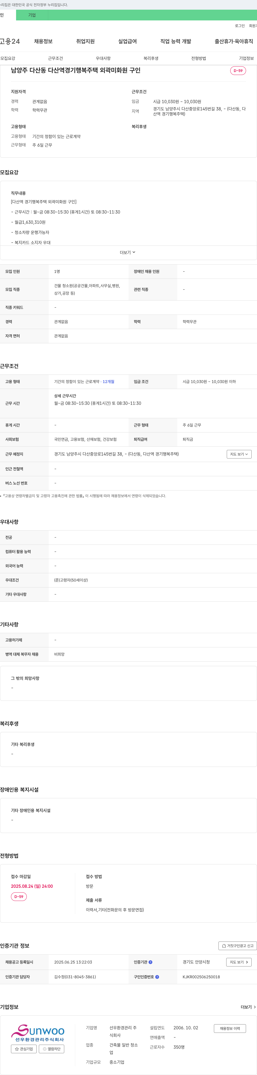Click 모집 직종 건물 청소원 value

pyautogui.click(x=87, y=289)
